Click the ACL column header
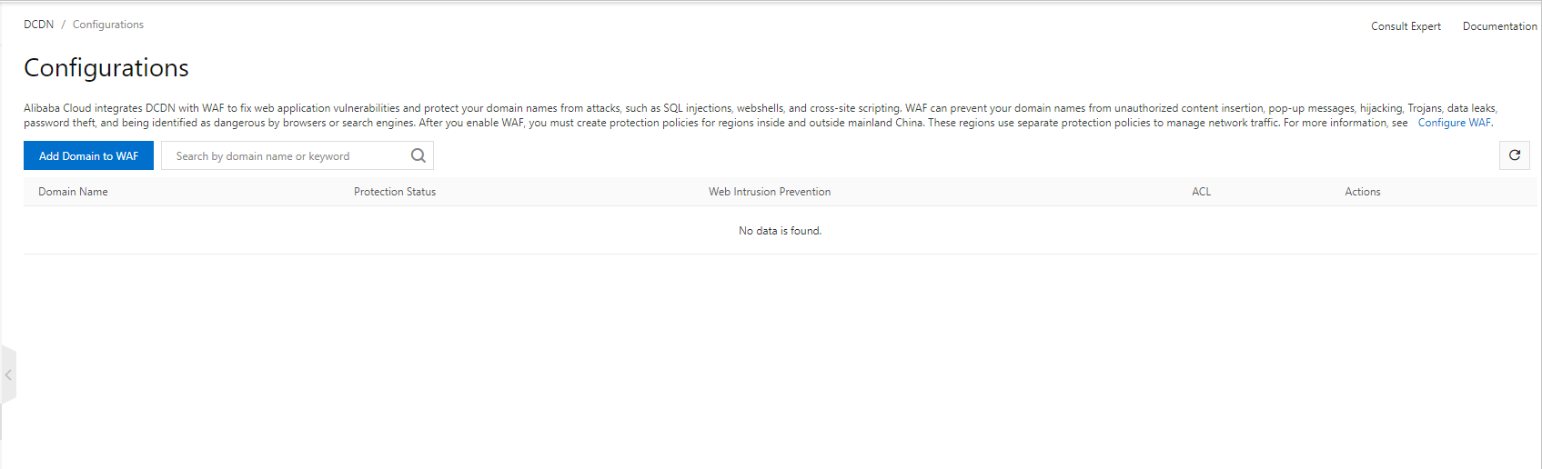The width and height of the screenshot is (1542, 469). [x=1201, y=192]
